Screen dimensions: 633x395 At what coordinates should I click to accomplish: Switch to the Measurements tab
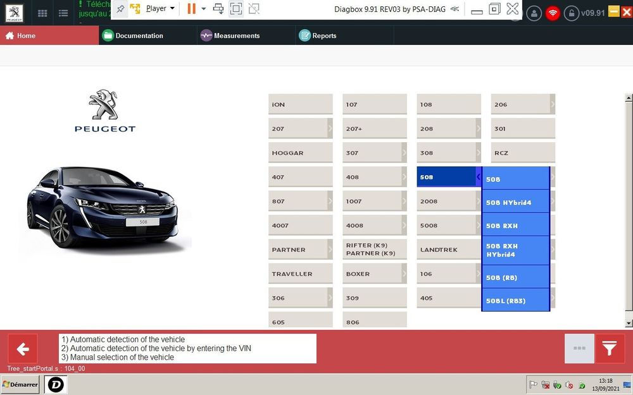(x=246, y=35)
